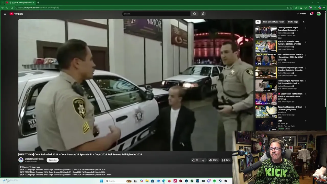
Task: Open Discord from the taskbar
Action: (x=209, y=181)
